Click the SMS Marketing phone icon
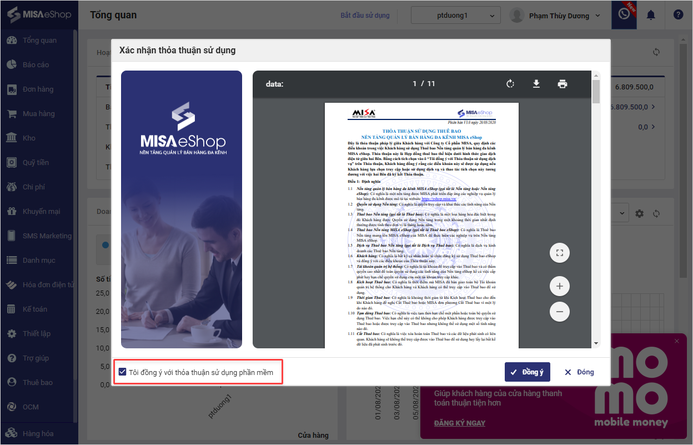Screen dimensions: 693x445 (x=11, y=236)
